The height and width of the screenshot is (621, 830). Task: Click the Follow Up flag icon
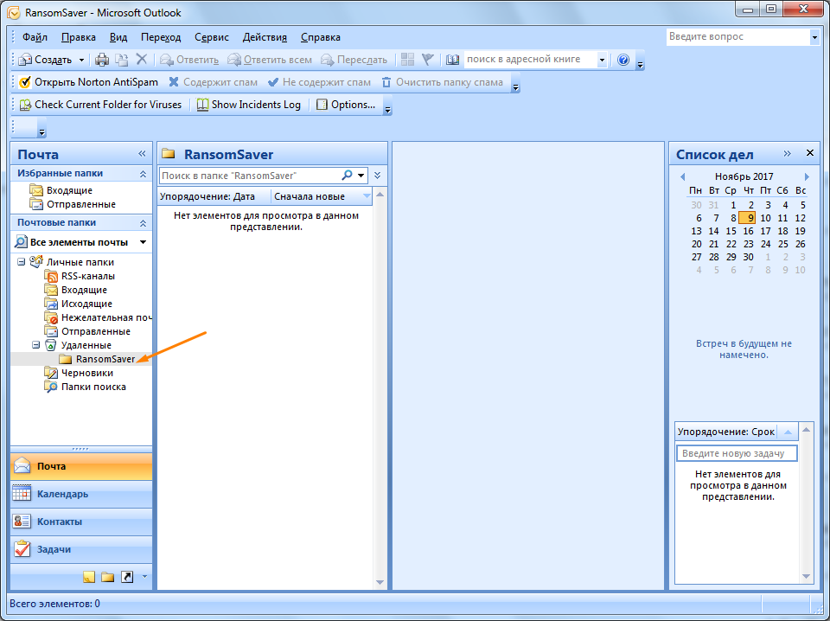(427, 60)
